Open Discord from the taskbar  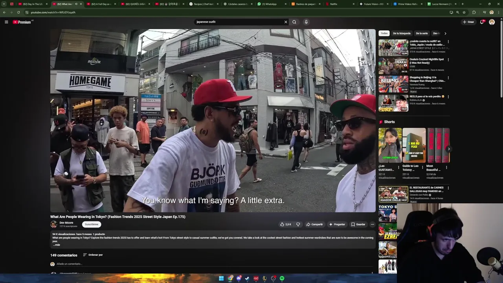[x=239, y=278]
